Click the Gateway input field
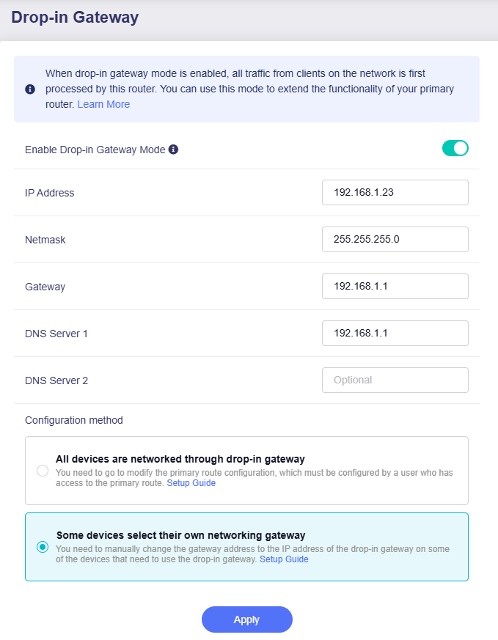This screenshot has width=498, height=640. [395, 286]
